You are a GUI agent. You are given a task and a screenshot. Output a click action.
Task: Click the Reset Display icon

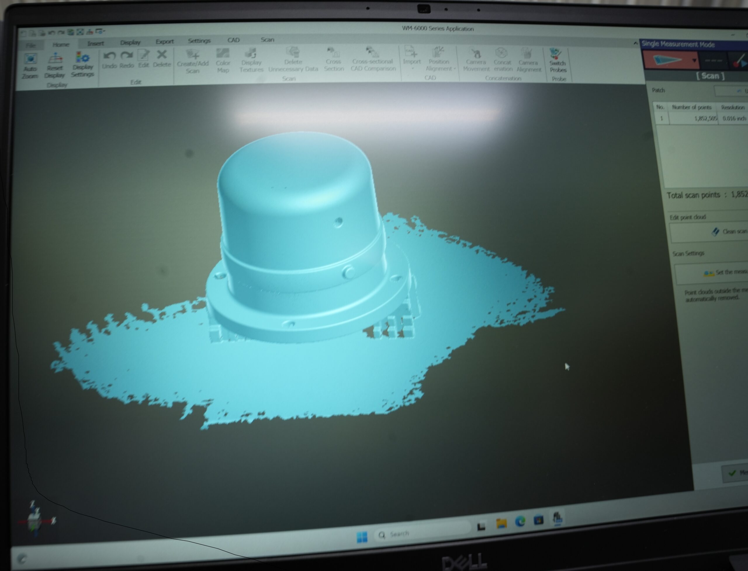tap(55, 59)
